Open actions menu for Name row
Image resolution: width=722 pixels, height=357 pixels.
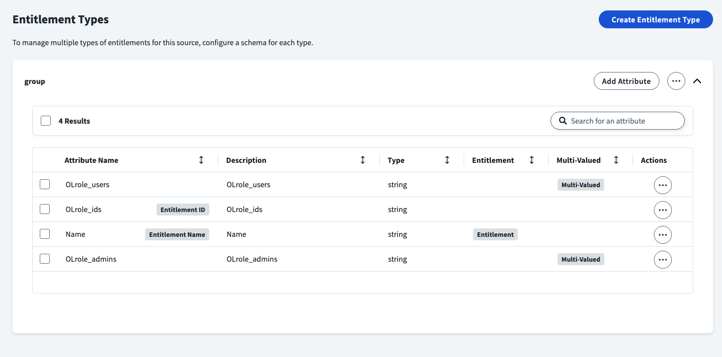click(x=662, y=235)
